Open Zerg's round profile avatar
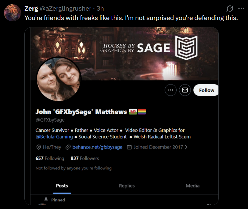The image size is (248, 209). pos(13,12)
